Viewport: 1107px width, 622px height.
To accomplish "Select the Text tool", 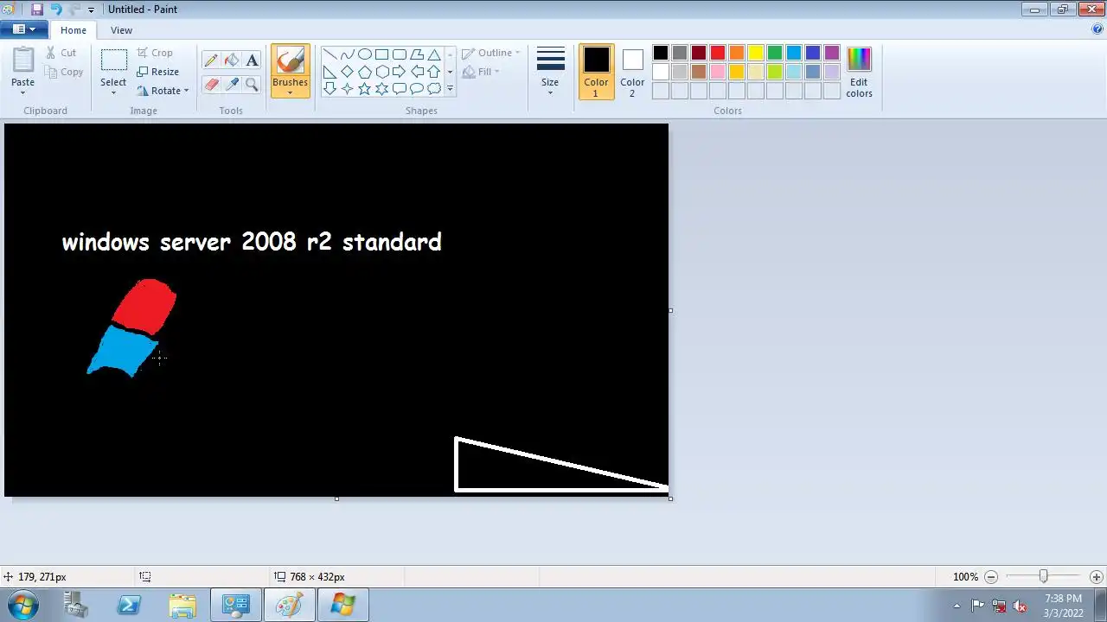I will click(x=252, y=60).
